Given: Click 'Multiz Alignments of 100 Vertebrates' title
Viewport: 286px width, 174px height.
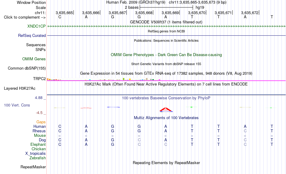Looking at the screenshot, I should [x=166, y=118].
